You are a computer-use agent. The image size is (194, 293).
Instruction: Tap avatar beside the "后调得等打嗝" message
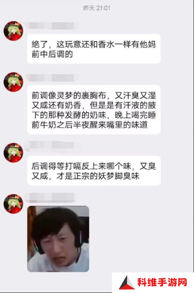click(x=14, y=153)
